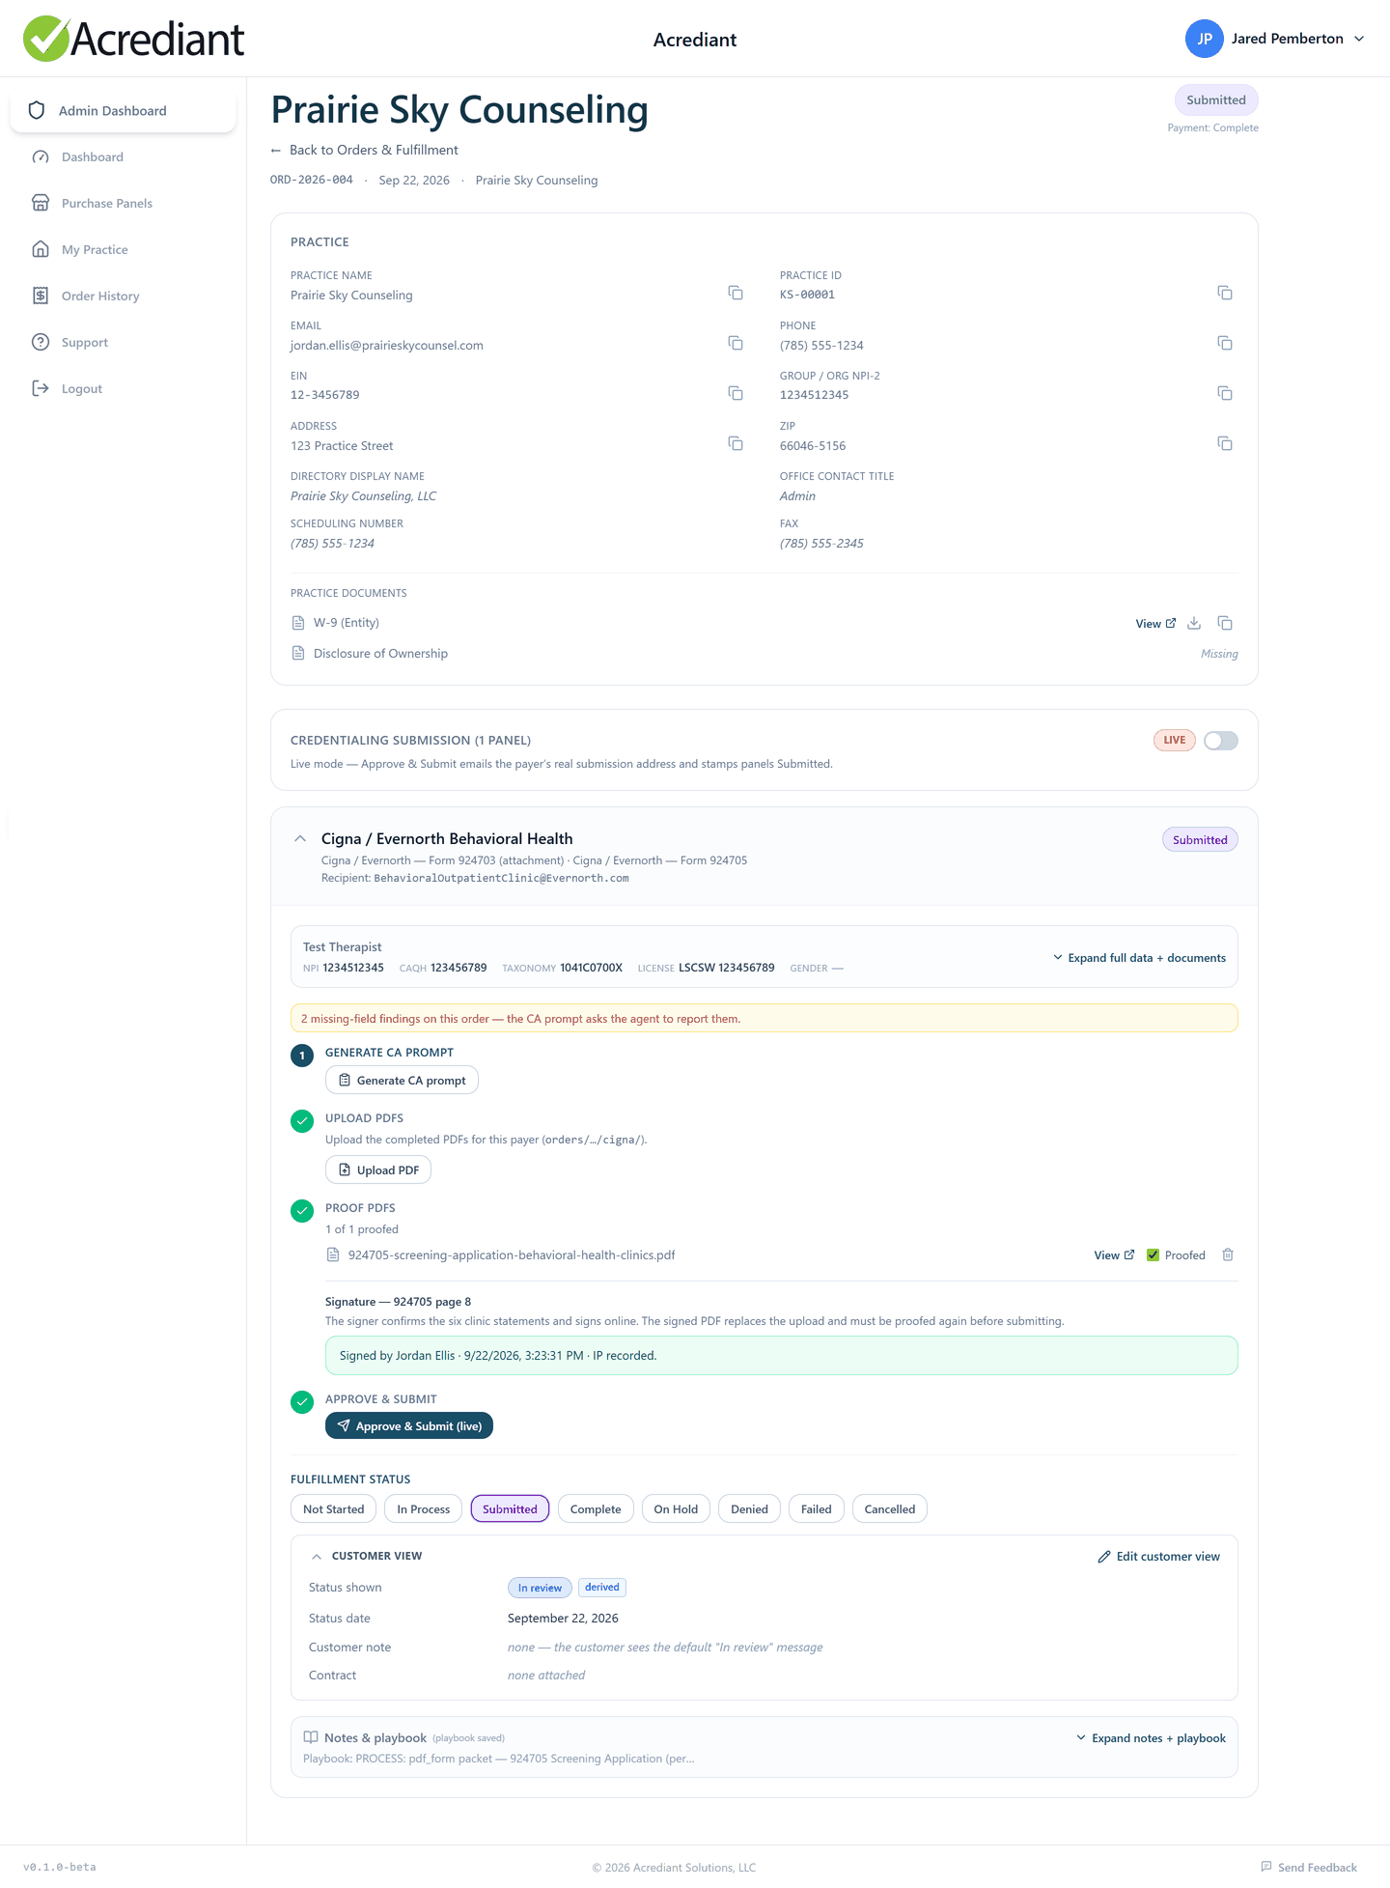Click the JP user avatar
The height and width of the screenshot is (1888, 1390).
pos(1205,39)
